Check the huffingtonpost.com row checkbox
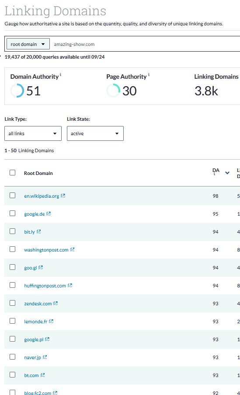Viewport: 240px width, 395px height. pyautogui.click(x=12, y=285)
